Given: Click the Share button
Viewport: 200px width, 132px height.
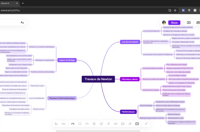Looking at the screenshot, I should 174,23.
